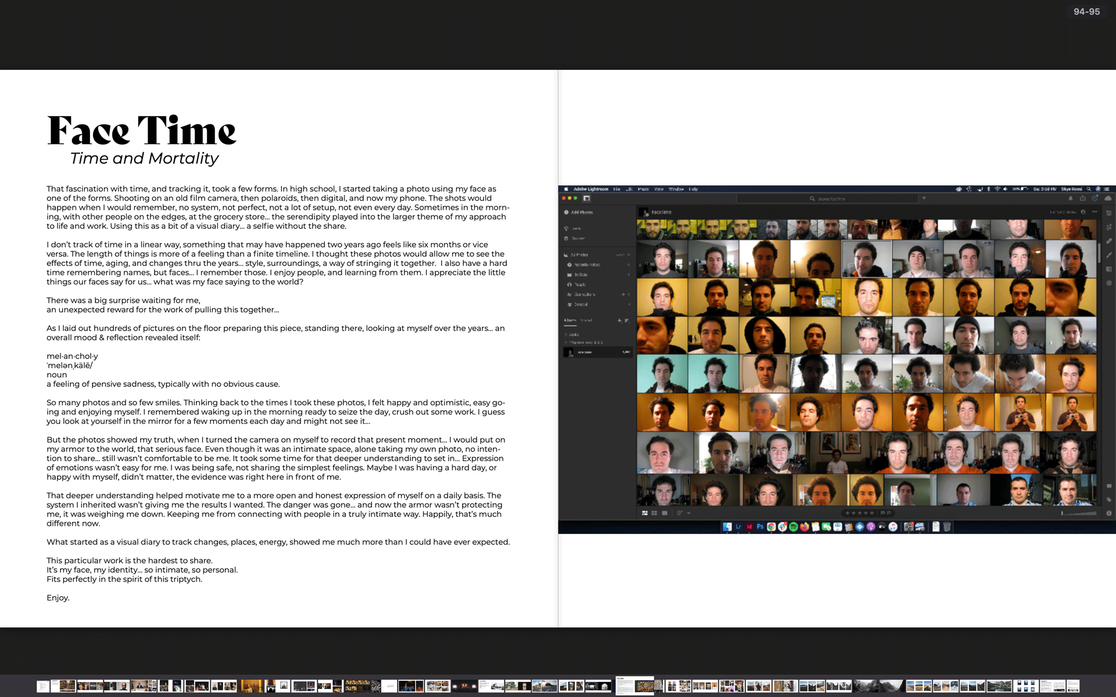Select the first page thumbnail in filmstrip
The height and width of the screenshot is (697, 1116).
tap(43, 687)
